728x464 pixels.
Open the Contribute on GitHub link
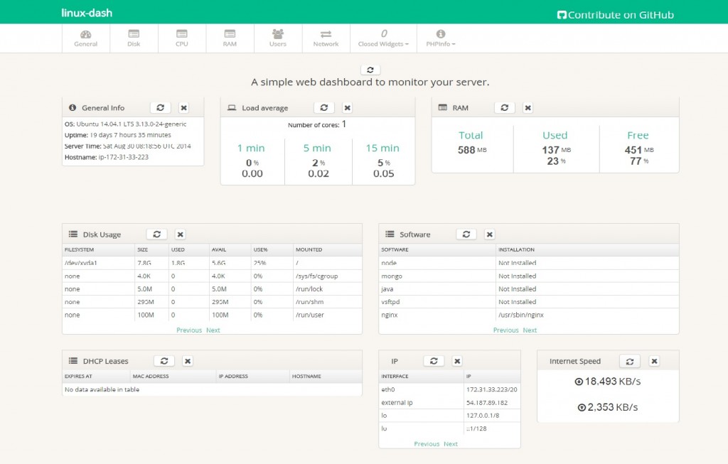tap(614, 15)
